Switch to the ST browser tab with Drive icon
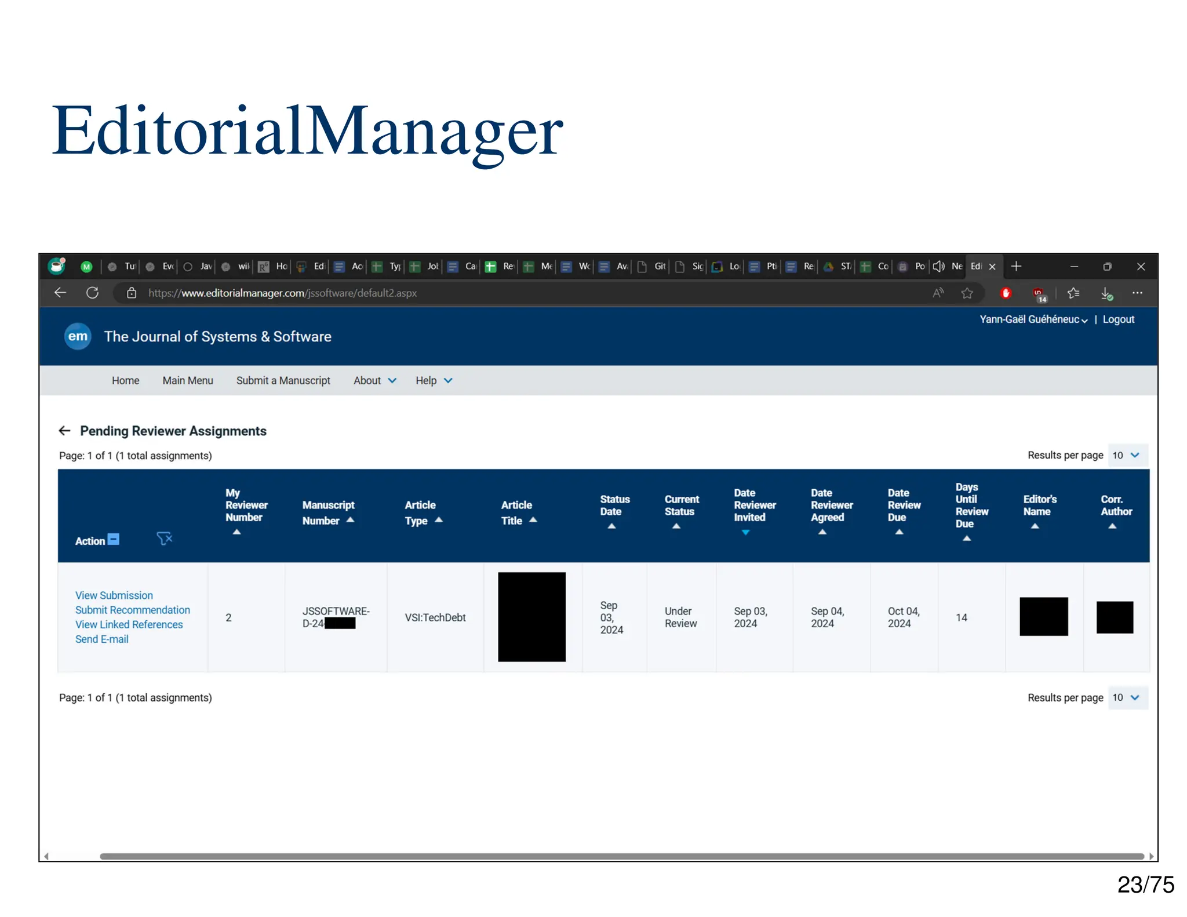The height and width of the screenshot is (917, 1187). pos(838,266)
